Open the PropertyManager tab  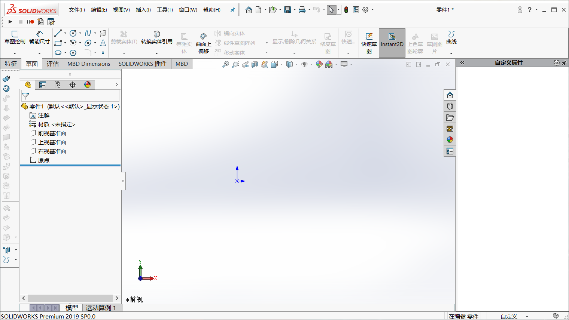point(43,85)
